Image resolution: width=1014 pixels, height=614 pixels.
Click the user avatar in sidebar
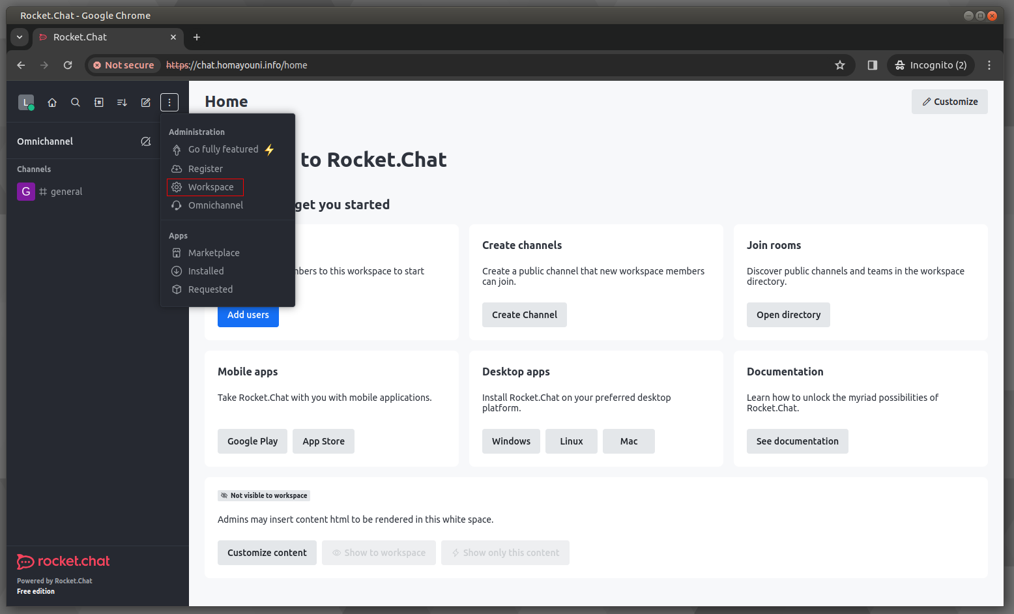25,102
